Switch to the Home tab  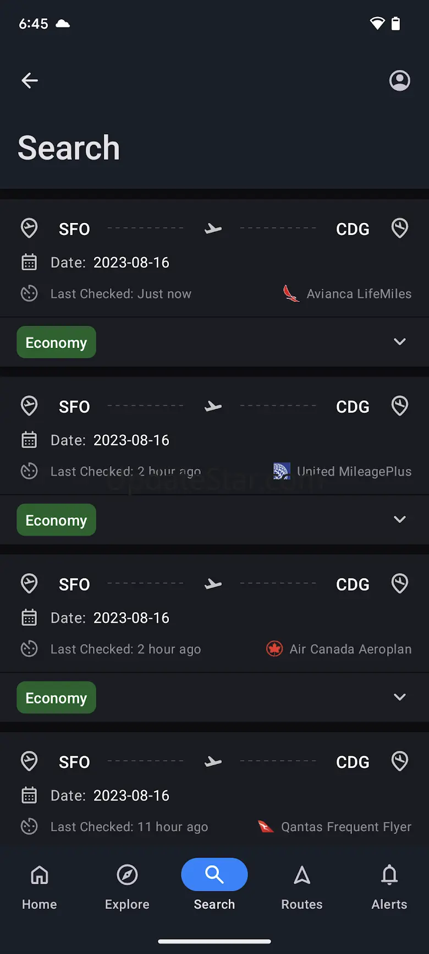pos(40,885)
